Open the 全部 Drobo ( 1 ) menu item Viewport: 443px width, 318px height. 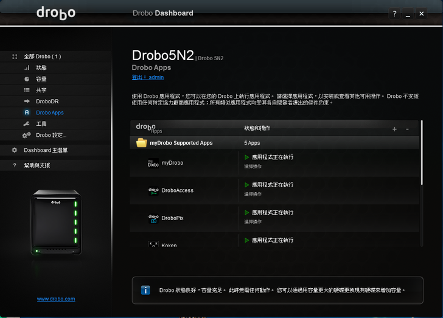coord(43,57)
